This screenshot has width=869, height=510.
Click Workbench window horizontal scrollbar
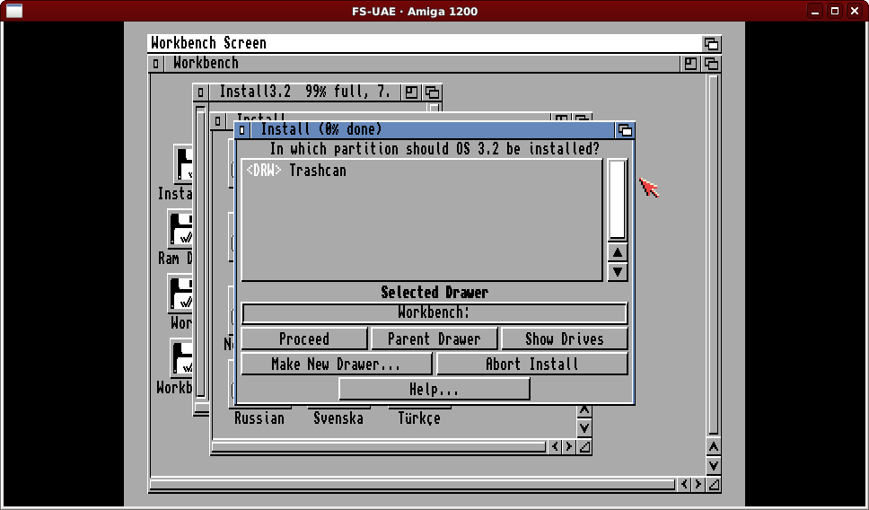(x=413, y=485)
